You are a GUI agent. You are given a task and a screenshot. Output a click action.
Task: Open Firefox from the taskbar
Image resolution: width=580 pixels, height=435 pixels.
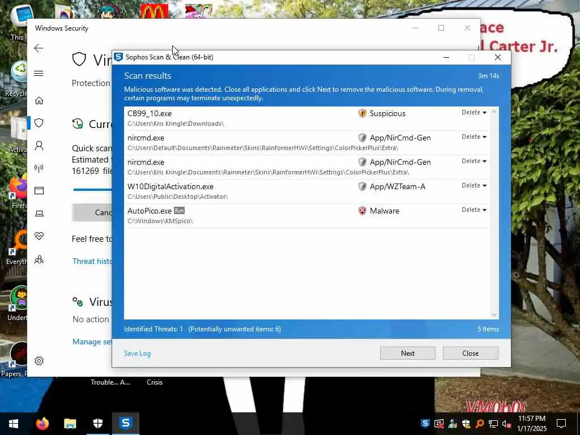[x=42, y=424]
